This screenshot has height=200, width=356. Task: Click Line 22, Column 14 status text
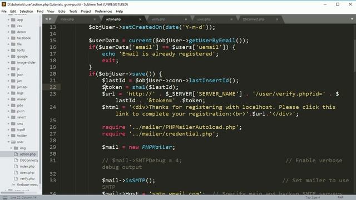pos(23,198)
